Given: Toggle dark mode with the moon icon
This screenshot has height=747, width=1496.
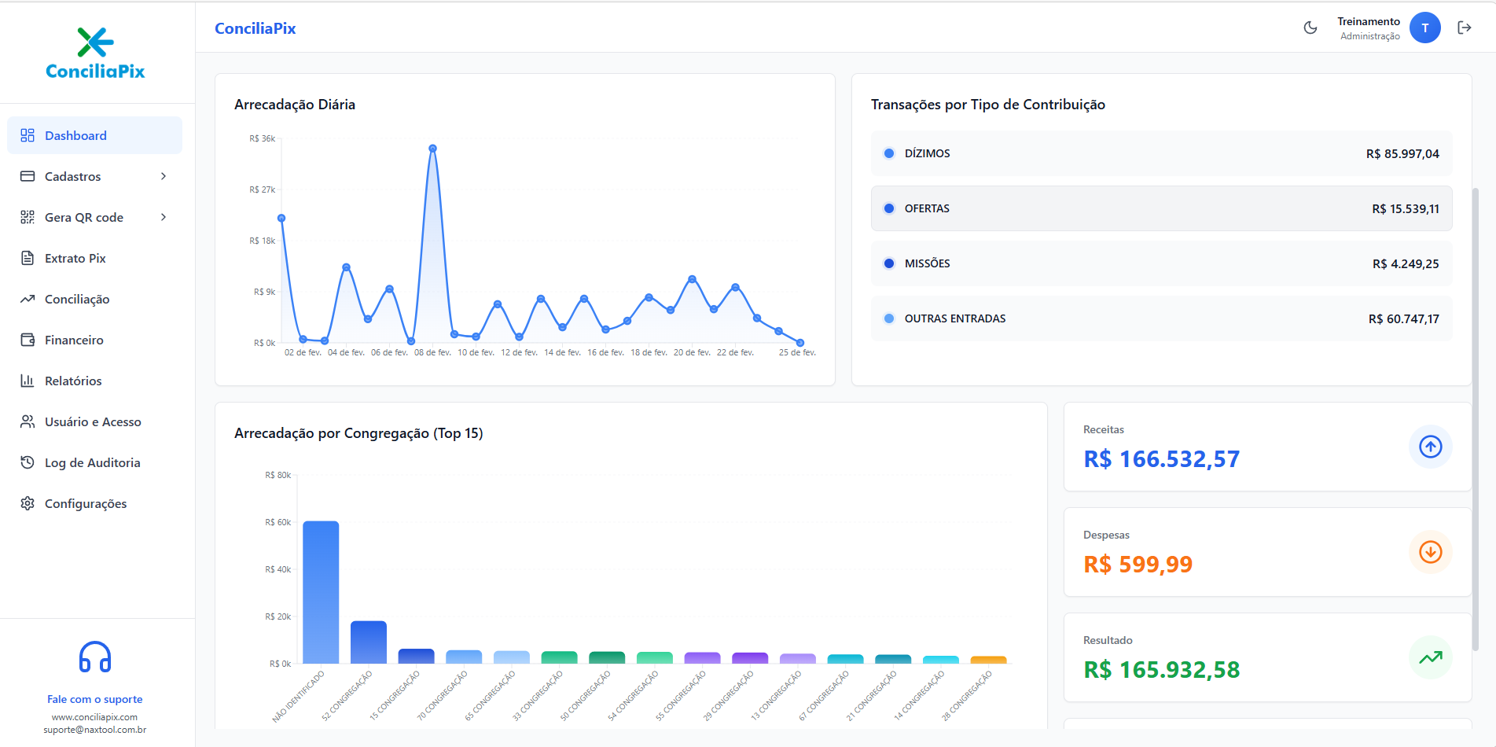Looking at the screenshot, I should coord(1310,27).
